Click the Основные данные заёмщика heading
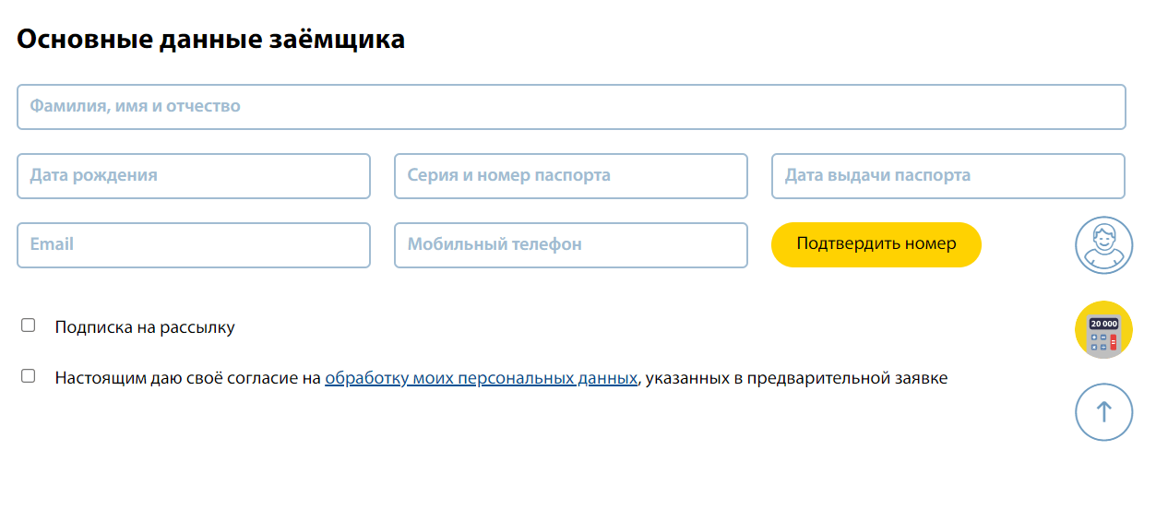Viewport: 1156px width, 521px height. click(x=210, y=40)
